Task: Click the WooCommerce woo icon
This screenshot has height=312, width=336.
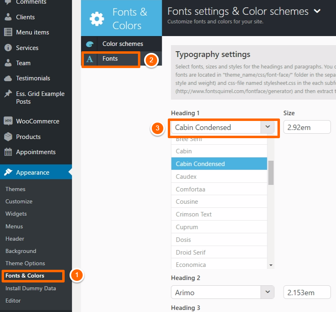Action: click(x=8, y=121)
